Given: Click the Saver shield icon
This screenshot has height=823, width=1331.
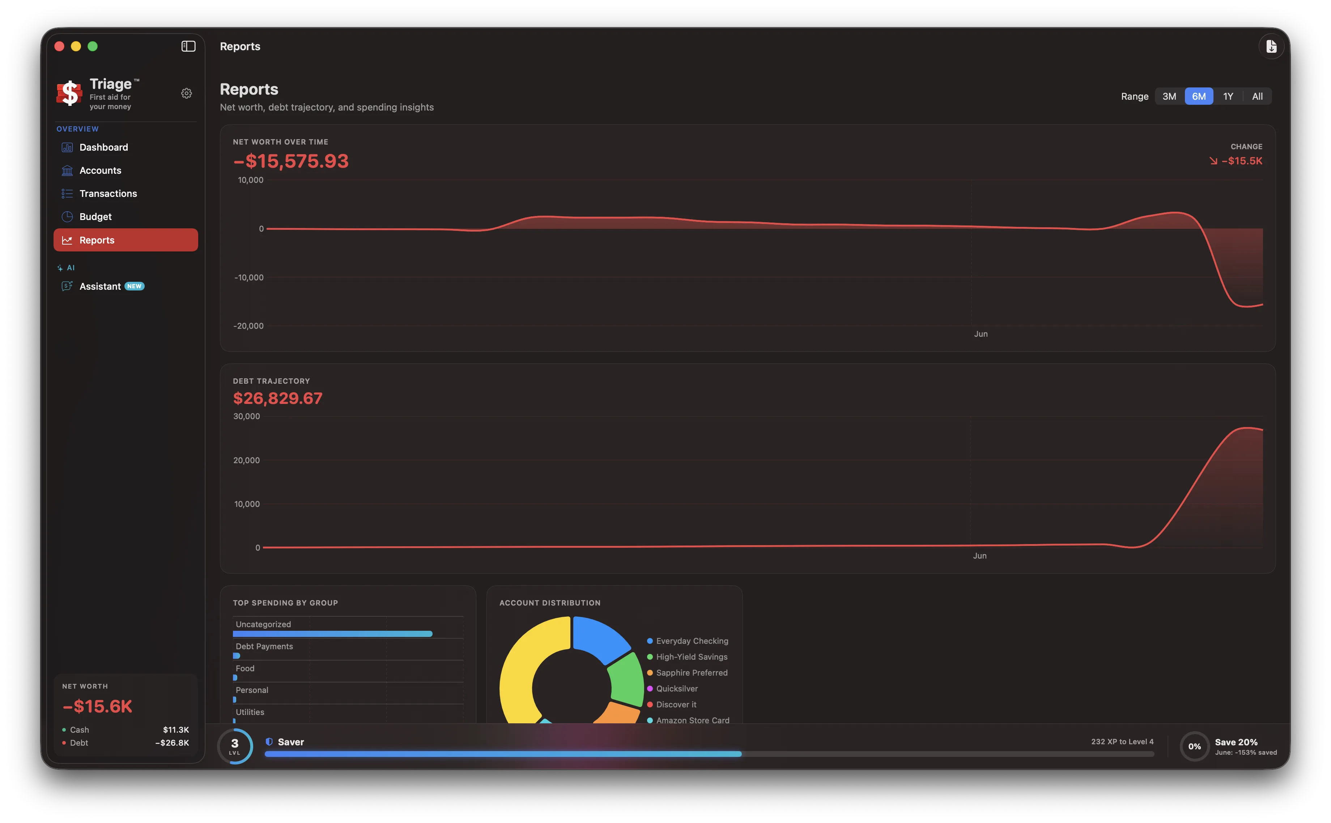Looking at the screenshot, I should [269, 742].
